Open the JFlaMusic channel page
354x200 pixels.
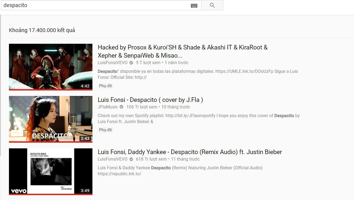tap(107, 107)
